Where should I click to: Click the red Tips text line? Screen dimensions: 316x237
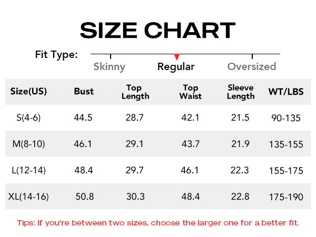coord(157,223)
